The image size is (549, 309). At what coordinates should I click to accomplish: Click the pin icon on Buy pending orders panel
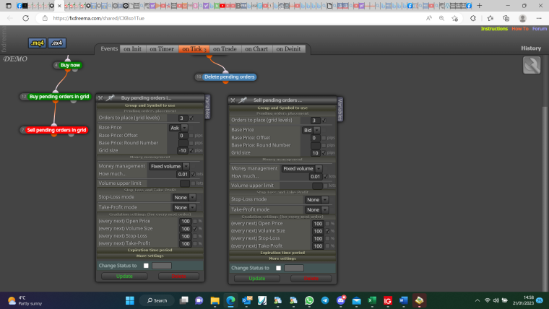tap(111, 97)
